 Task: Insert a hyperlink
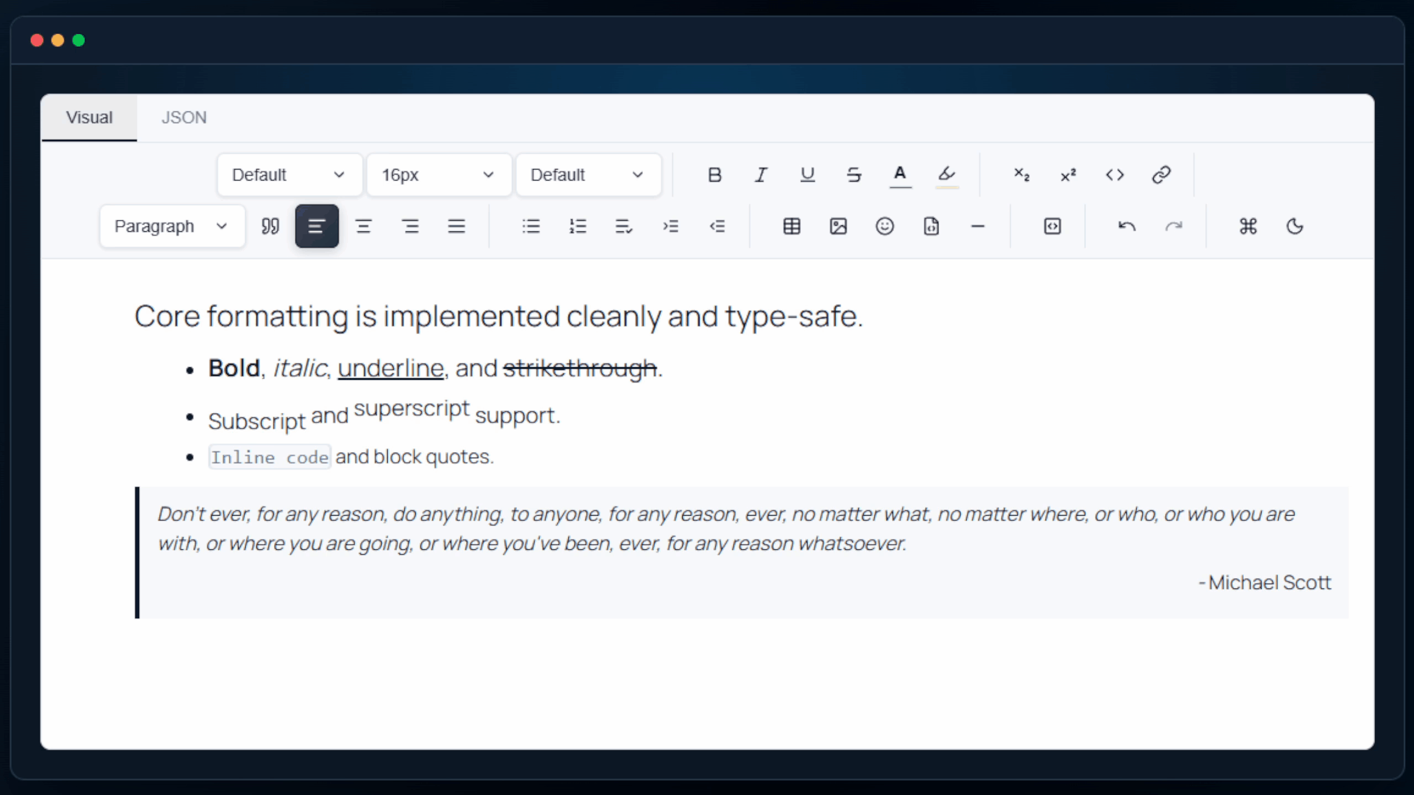click(1161, 174)
